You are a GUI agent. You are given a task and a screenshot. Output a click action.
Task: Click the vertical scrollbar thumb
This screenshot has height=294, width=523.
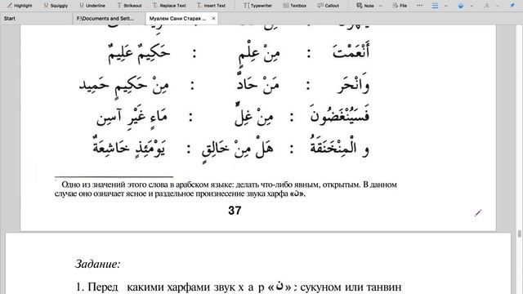[520, 234]
